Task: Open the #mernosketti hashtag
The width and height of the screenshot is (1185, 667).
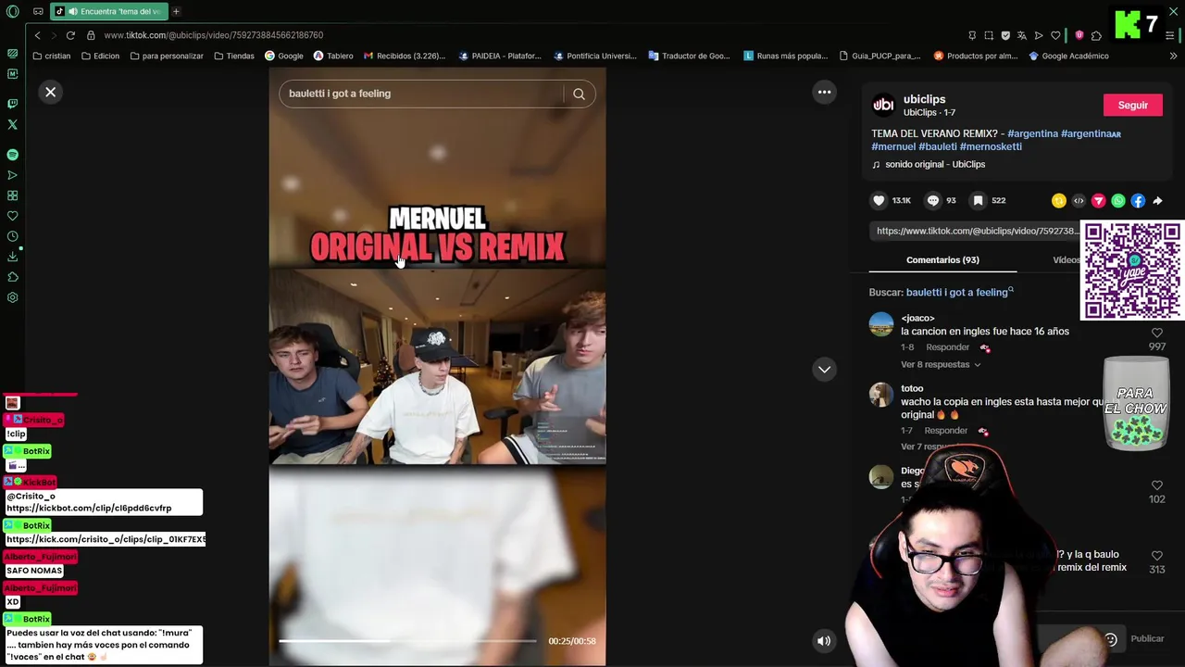Action: (x=991, y=146)
